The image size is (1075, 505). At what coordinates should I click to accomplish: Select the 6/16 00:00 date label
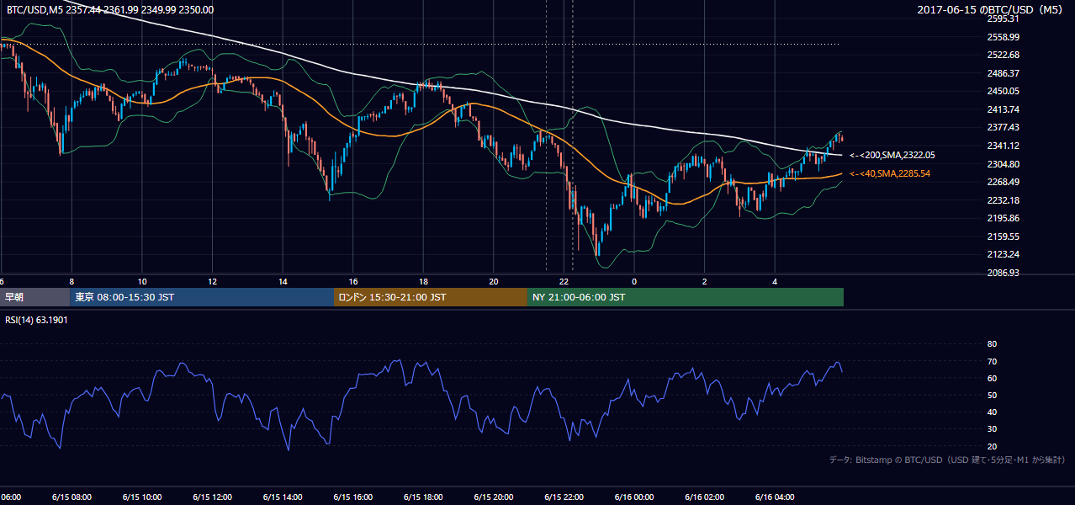click(x=634, y=497)
